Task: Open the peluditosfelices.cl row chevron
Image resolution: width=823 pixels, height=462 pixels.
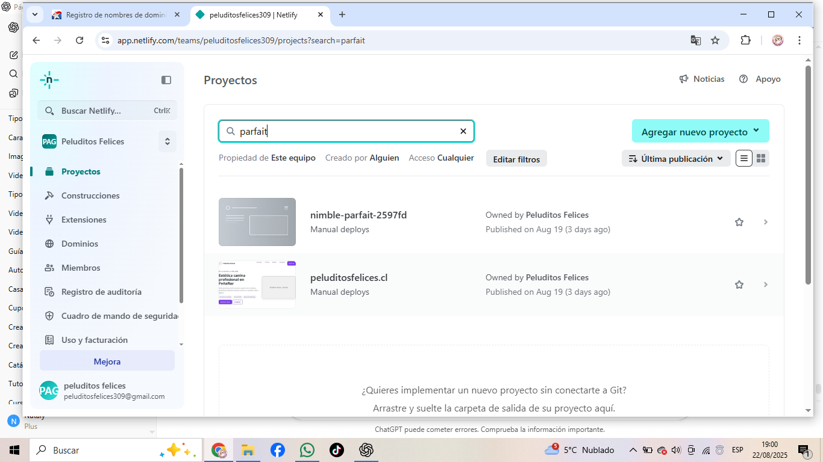Action: (766, 285)
